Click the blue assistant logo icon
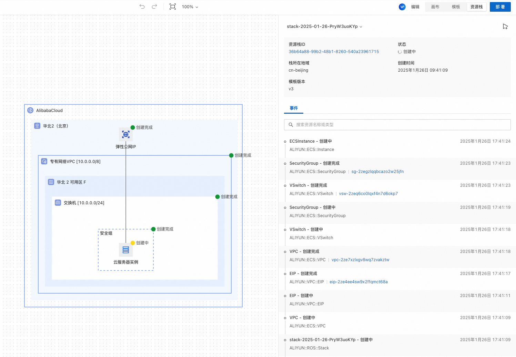Screen dimensions: 516x357 tap(402, 7)
